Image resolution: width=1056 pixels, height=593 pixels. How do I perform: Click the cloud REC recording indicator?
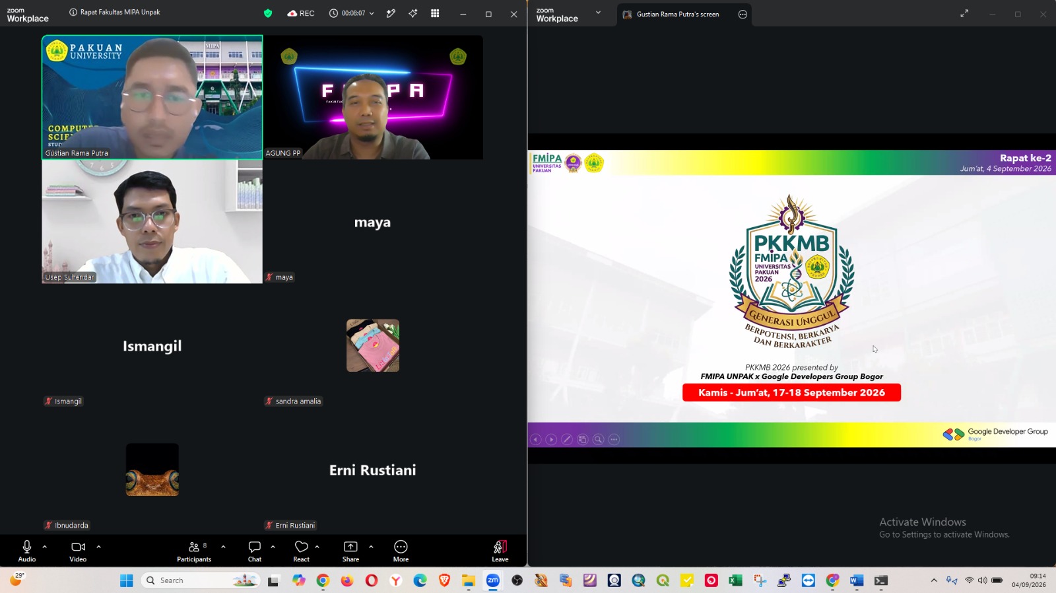click(x=301, y=13)
